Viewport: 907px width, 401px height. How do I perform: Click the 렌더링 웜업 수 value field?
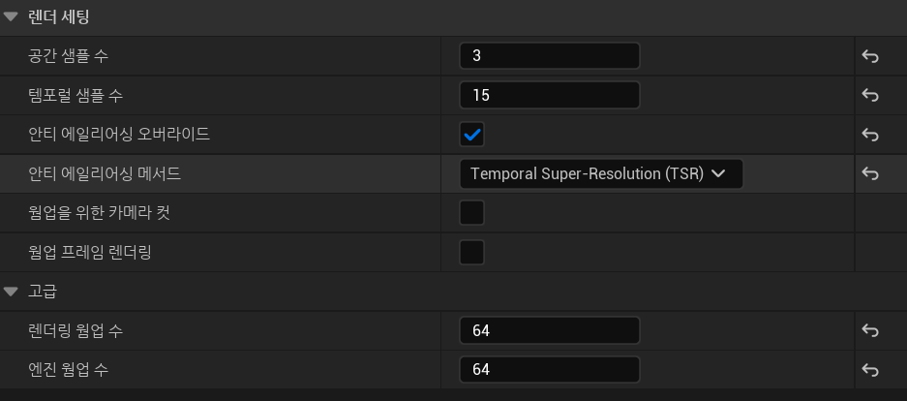point(550,331)
